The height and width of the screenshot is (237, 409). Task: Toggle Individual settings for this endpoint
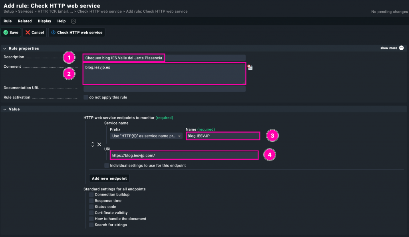(x=107, y=165)
